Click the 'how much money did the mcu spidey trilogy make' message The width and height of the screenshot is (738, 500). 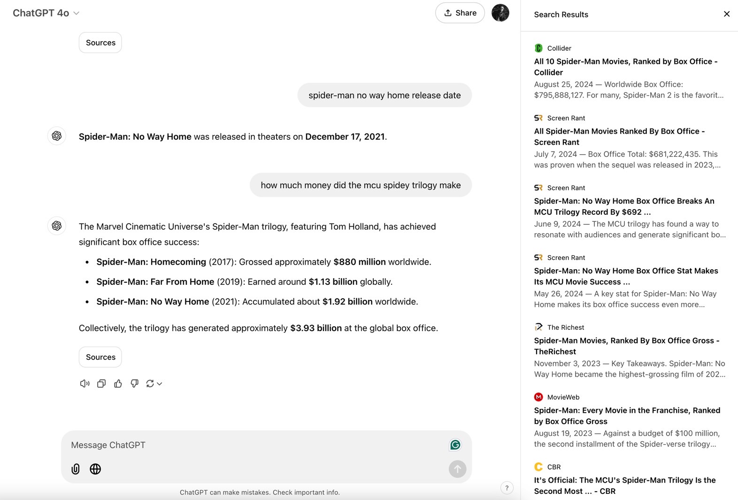[361, 185]
